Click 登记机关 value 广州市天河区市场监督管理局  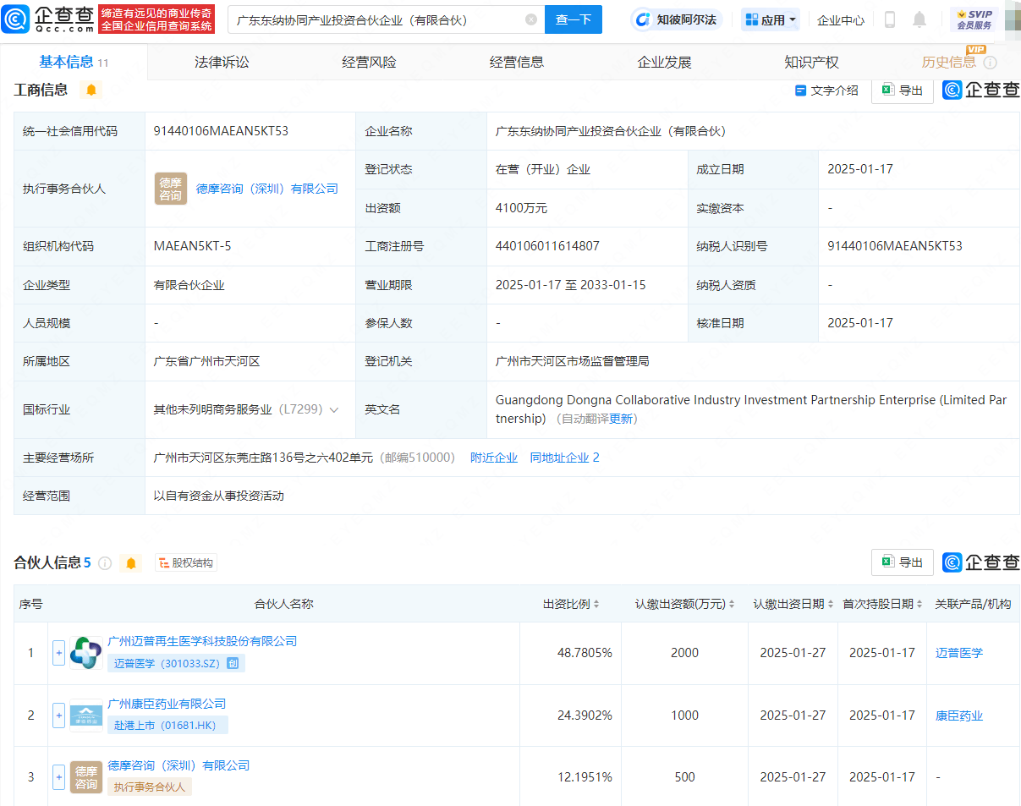tap(573, 361)
